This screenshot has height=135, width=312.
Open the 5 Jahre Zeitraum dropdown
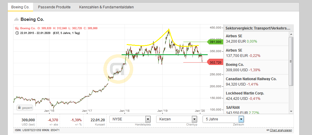point(223,119)
